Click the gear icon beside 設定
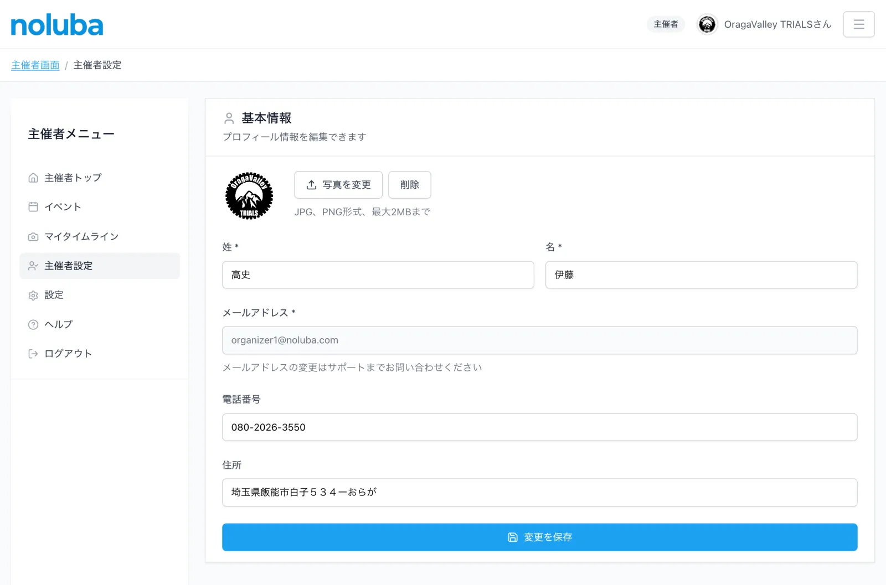The height and width of the screenshot is (585, 886). tap(33, 295)
